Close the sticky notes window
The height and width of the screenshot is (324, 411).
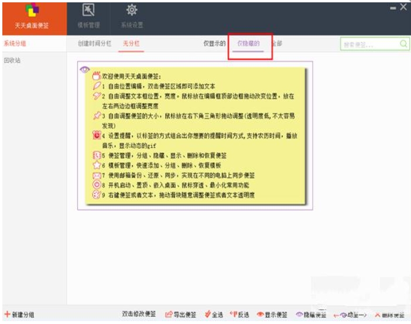[403, 7]
